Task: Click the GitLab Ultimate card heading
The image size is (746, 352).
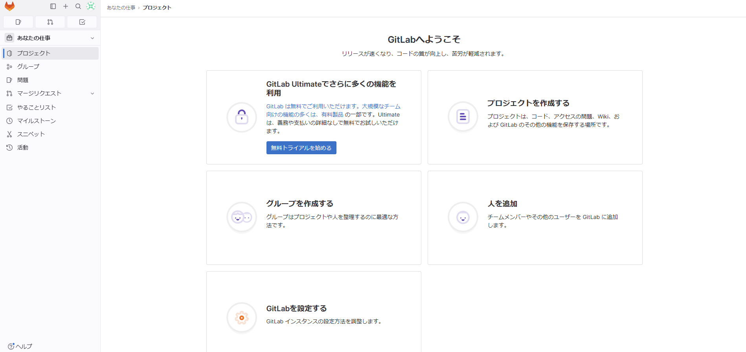Action: click(x=331, y=88)
